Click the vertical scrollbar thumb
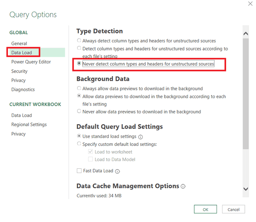256x222 pixels. (x=246, y=93)
